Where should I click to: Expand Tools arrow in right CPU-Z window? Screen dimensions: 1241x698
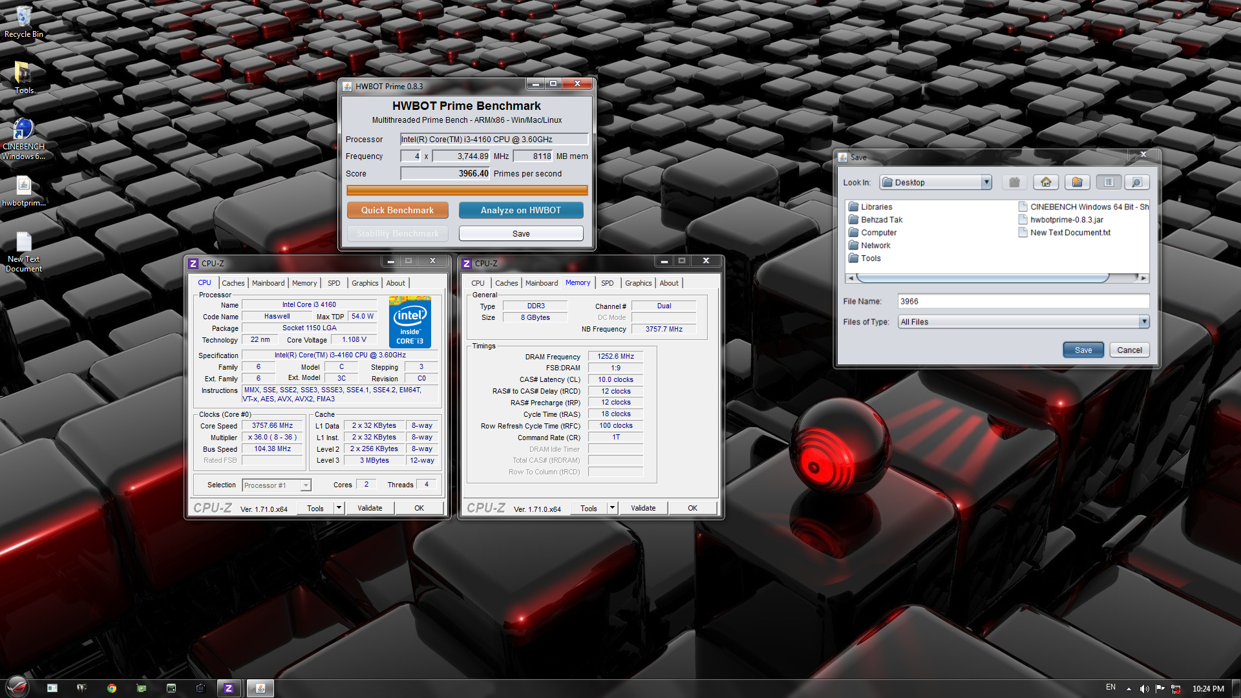coord(612,508)
